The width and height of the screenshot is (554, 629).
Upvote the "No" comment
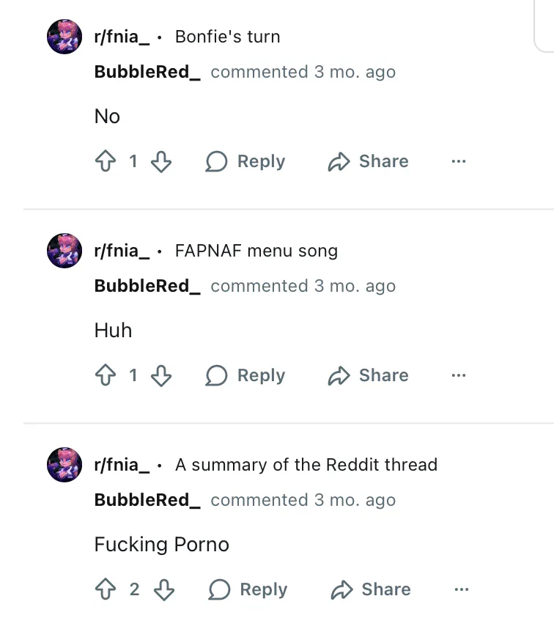point(106,161)
